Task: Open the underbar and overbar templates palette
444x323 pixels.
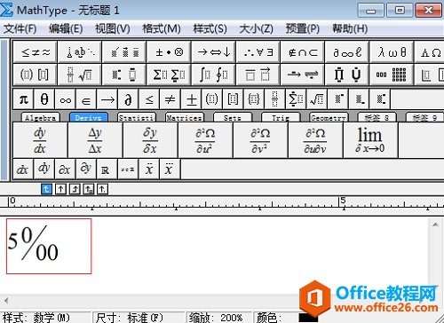Action: pyautogui.click(x=258, y=75)
